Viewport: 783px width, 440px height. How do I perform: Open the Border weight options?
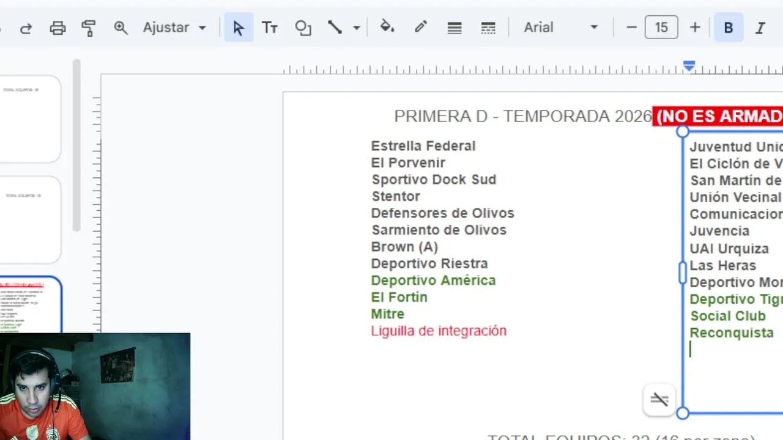coord(455,28)
